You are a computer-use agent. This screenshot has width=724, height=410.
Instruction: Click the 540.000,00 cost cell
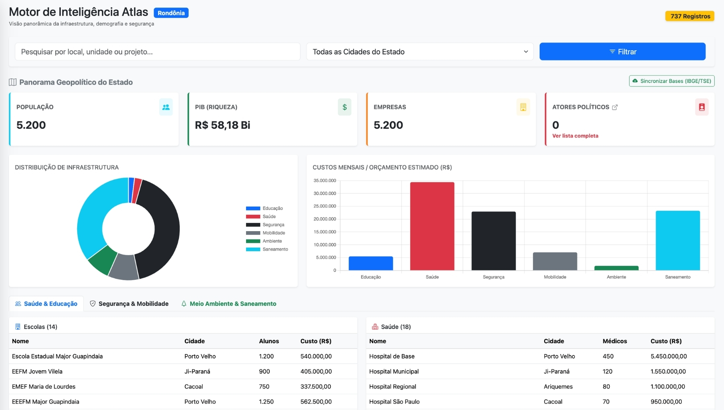pos(316,357)
